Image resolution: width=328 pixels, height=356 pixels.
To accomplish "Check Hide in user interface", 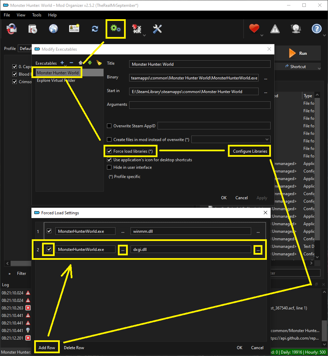I will pos(109,167).
